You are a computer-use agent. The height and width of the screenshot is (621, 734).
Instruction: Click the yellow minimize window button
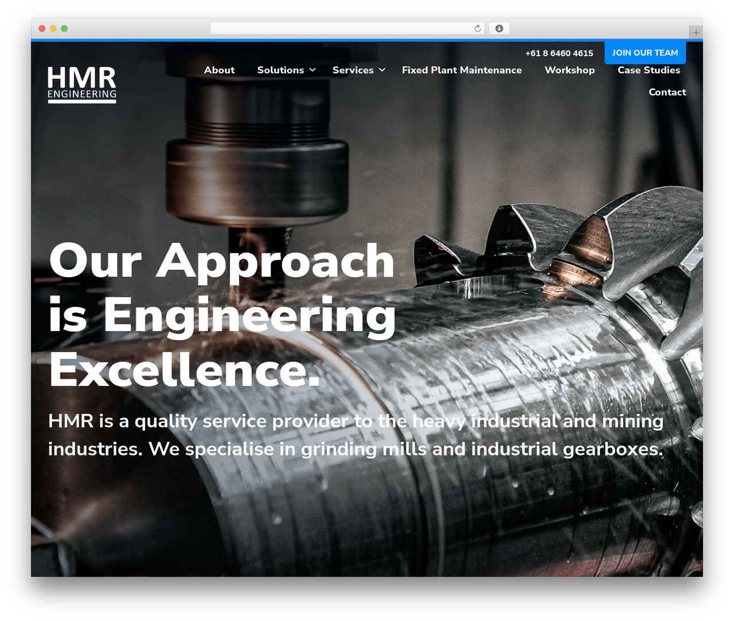tap(53, 29)
